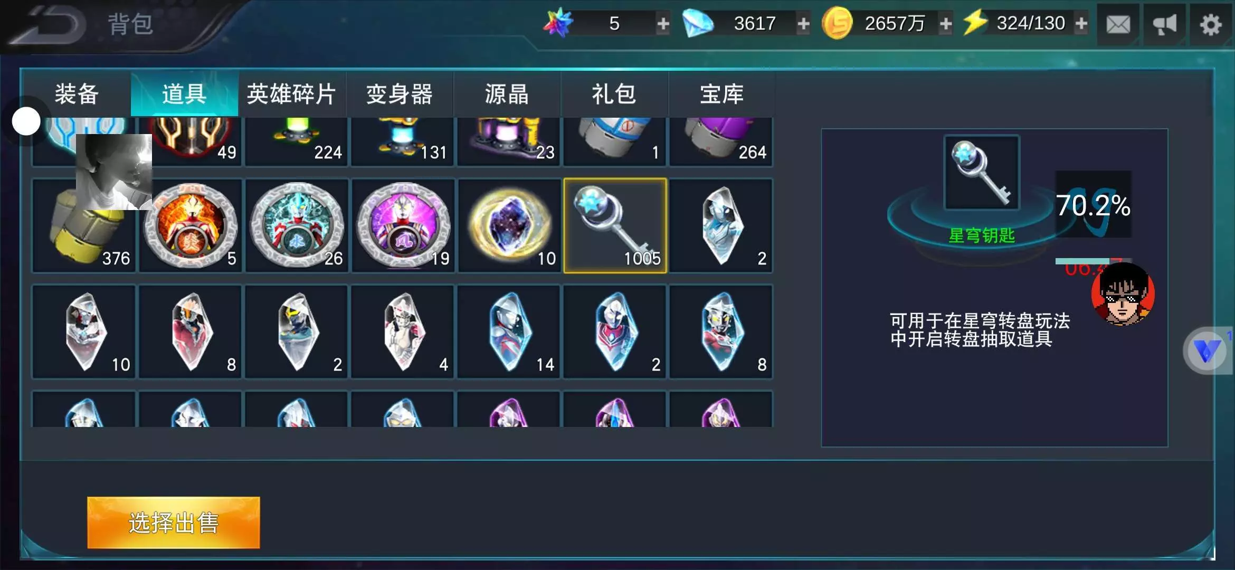Open the 宝库 tab
This screenshot has height=570, width=1235.
[721, 94]
